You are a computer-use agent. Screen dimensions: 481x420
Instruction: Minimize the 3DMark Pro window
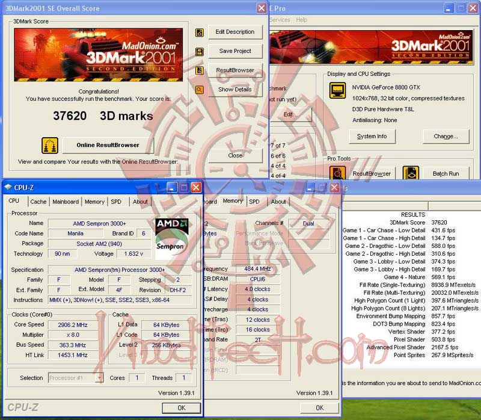[449, 8]
